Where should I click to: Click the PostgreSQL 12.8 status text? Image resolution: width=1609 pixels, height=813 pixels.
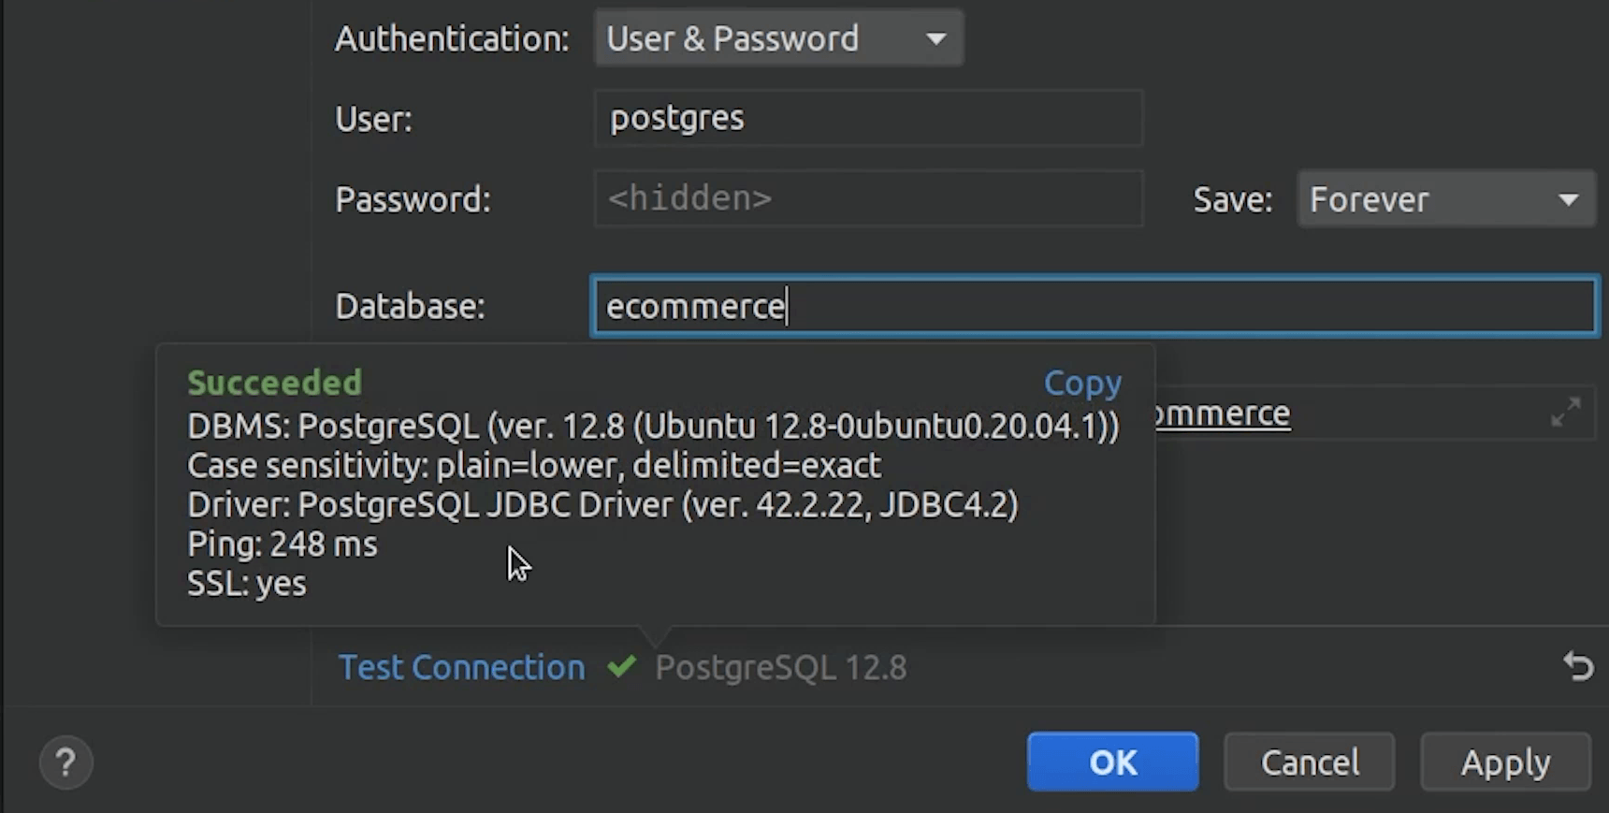781,667
